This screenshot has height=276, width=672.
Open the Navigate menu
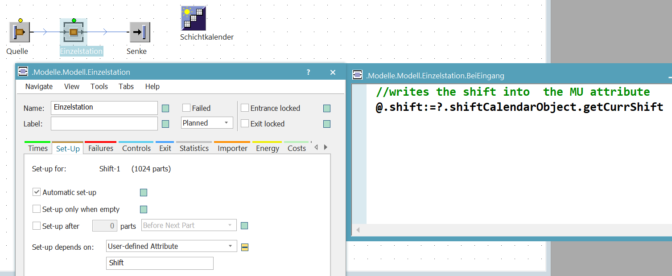point(39,86)
